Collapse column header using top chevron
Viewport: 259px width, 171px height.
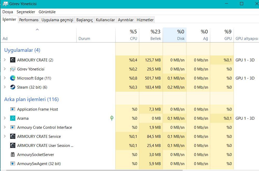[x=37, y=30]
